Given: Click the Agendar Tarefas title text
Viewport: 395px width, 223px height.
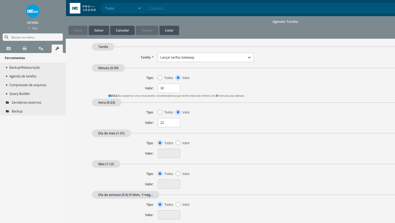Looking at the screenshot, I should [285, 21].
